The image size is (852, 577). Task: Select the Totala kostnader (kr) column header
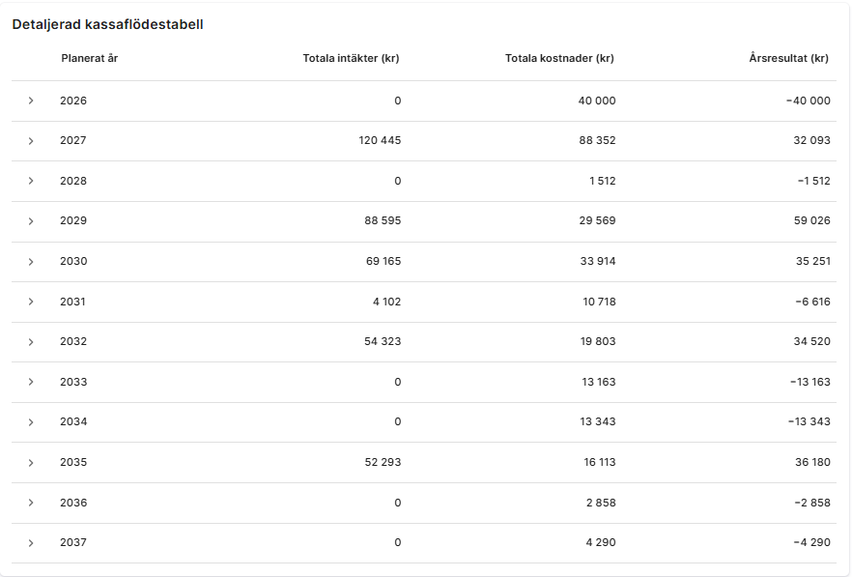tap(559, 58)
